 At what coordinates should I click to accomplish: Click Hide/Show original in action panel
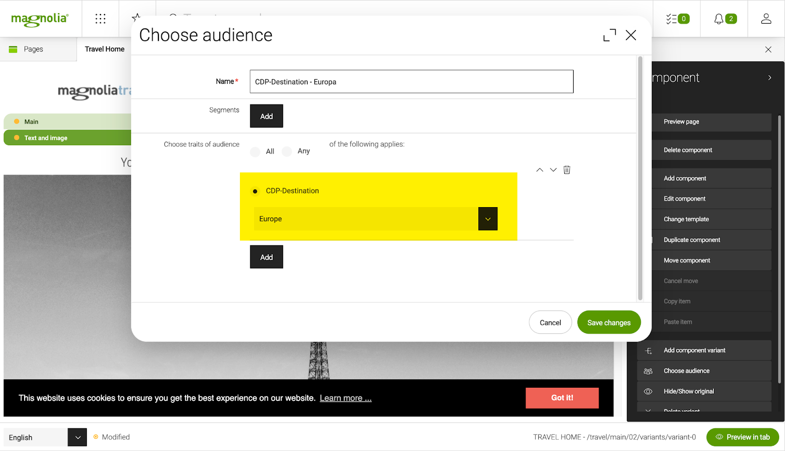(688, 391)
